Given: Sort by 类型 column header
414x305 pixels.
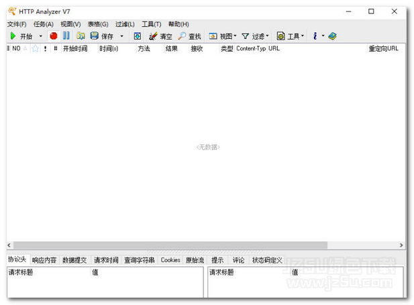Looking at the screenshot, I should [227, 48].
